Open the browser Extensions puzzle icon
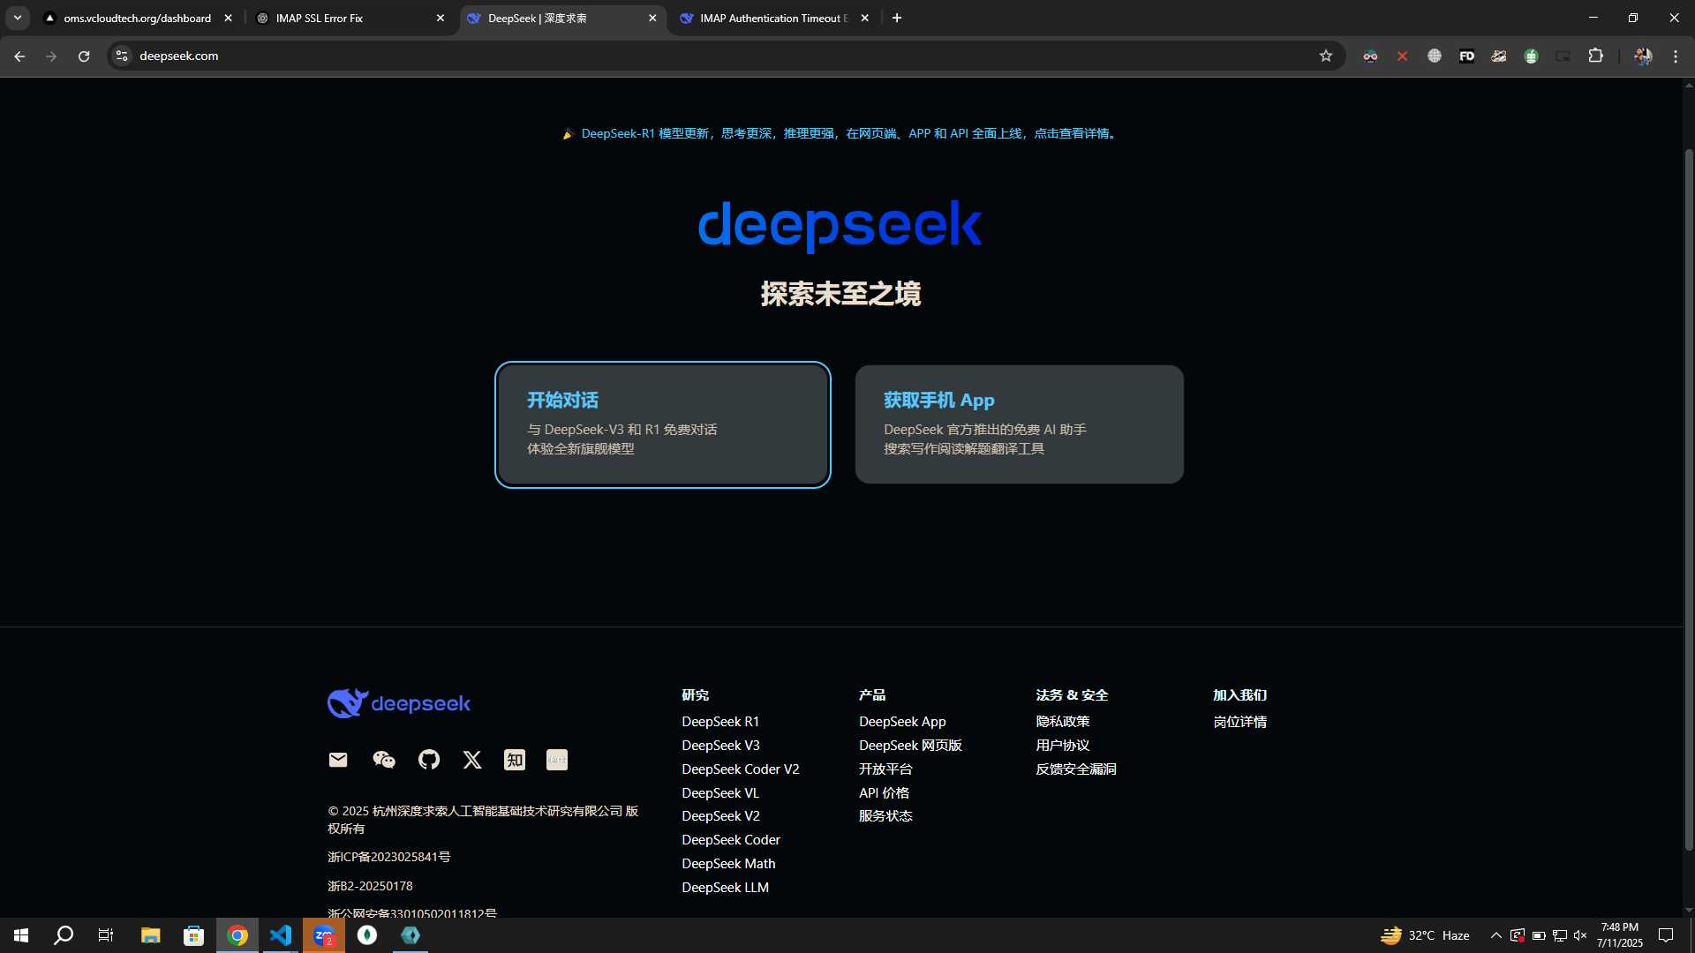 click(x=1595, y=56)
